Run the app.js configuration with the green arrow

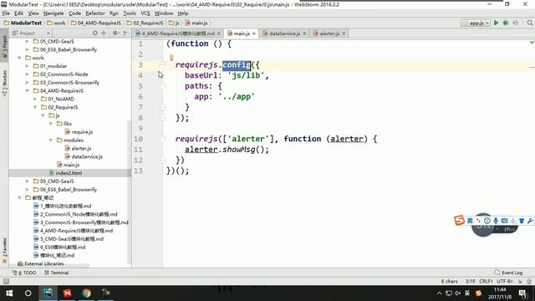496,23
